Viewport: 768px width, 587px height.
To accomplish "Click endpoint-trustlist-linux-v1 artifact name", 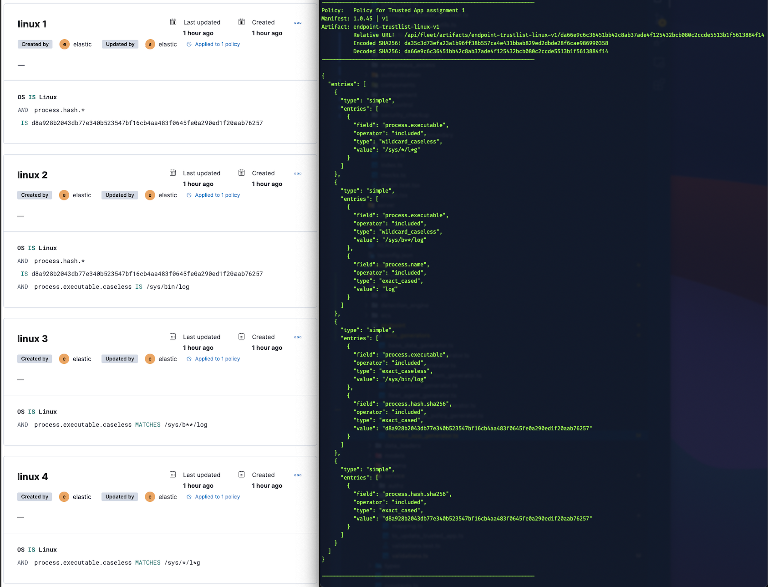I will 396,27.
